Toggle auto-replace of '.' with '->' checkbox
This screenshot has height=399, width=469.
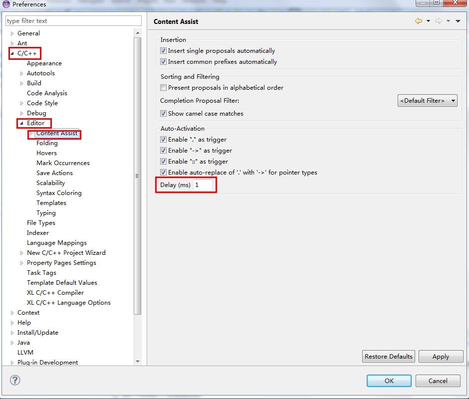pyautogui.click(x=163, y=172)
